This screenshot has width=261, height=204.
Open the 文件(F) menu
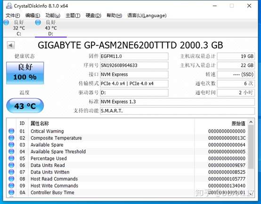[x=13, y=16]
